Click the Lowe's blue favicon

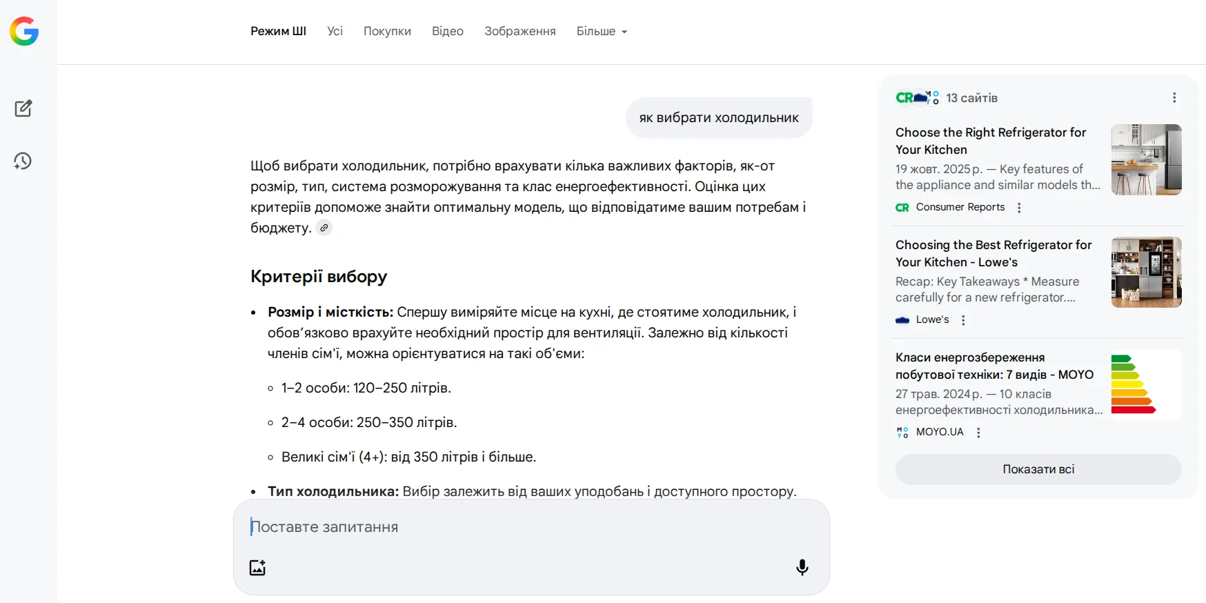point(902,320)
